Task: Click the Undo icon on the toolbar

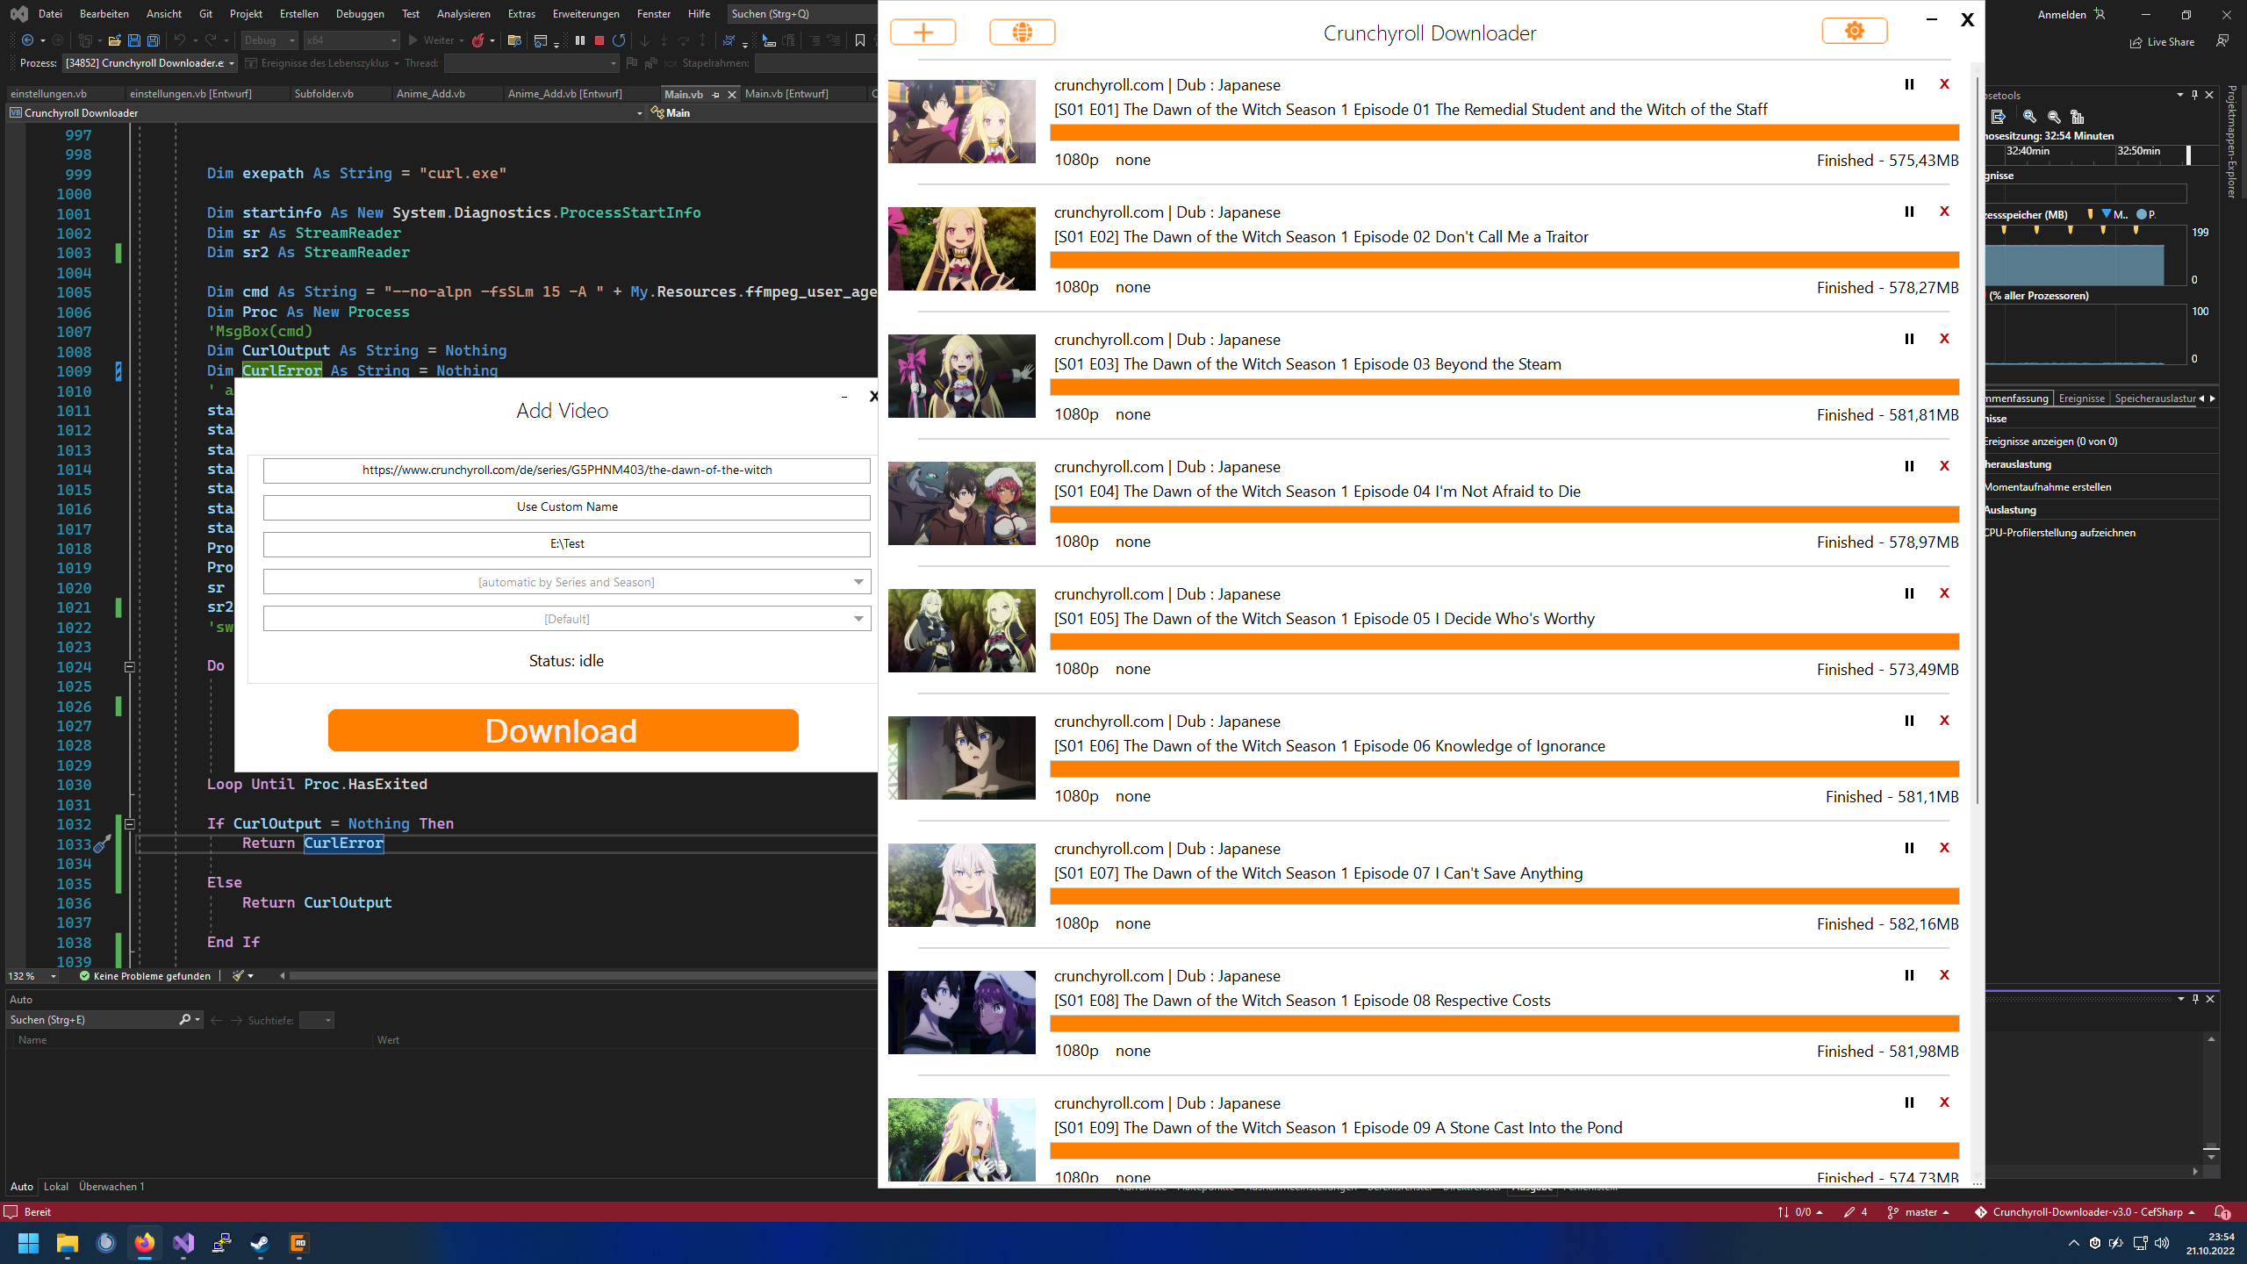Action: click(178, 40)
